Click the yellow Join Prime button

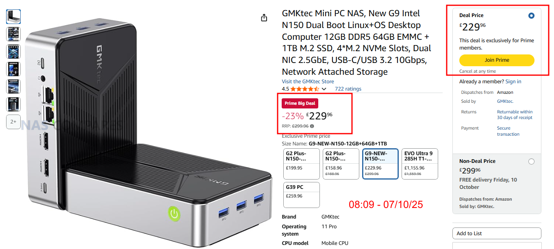pos(497,60)
